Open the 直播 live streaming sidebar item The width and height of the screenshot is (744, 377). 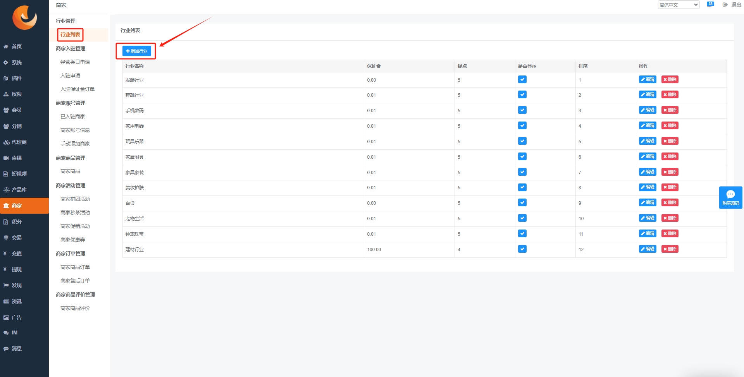(x=24, y=158)
